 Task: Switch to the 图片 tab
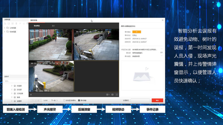[53, 26]
